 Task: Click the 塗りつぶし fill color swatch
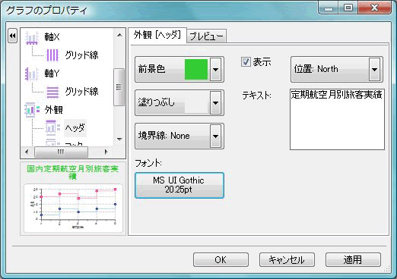pos(196,102)
